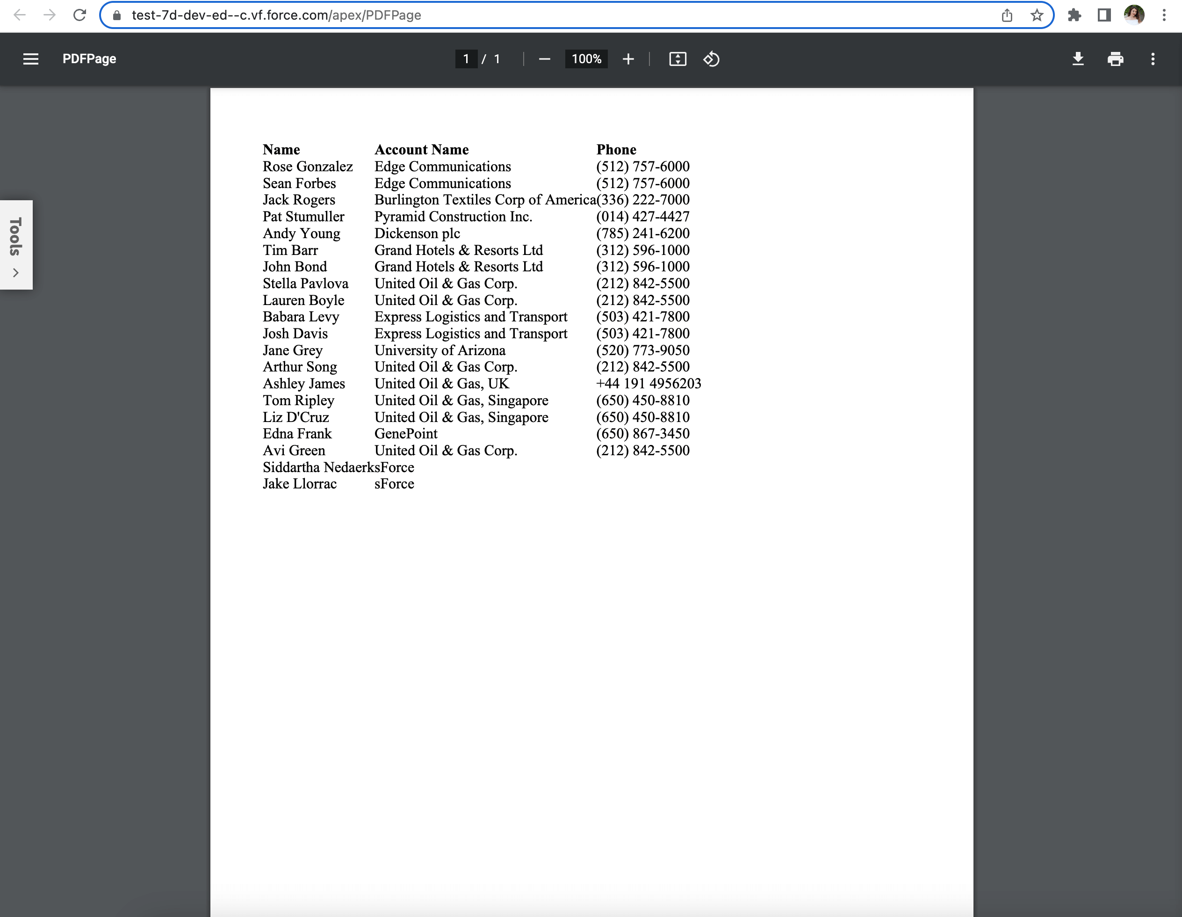This screenshot has width=1182, height=917.
Task: Select the page number input field
Action: click(x=466, y=59)
